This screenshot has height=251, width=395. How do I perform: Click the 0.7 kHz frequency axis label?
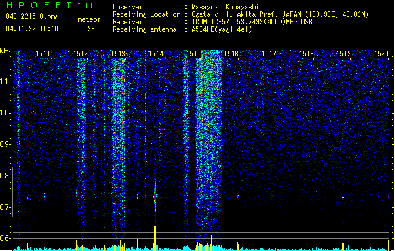[6, 207]
